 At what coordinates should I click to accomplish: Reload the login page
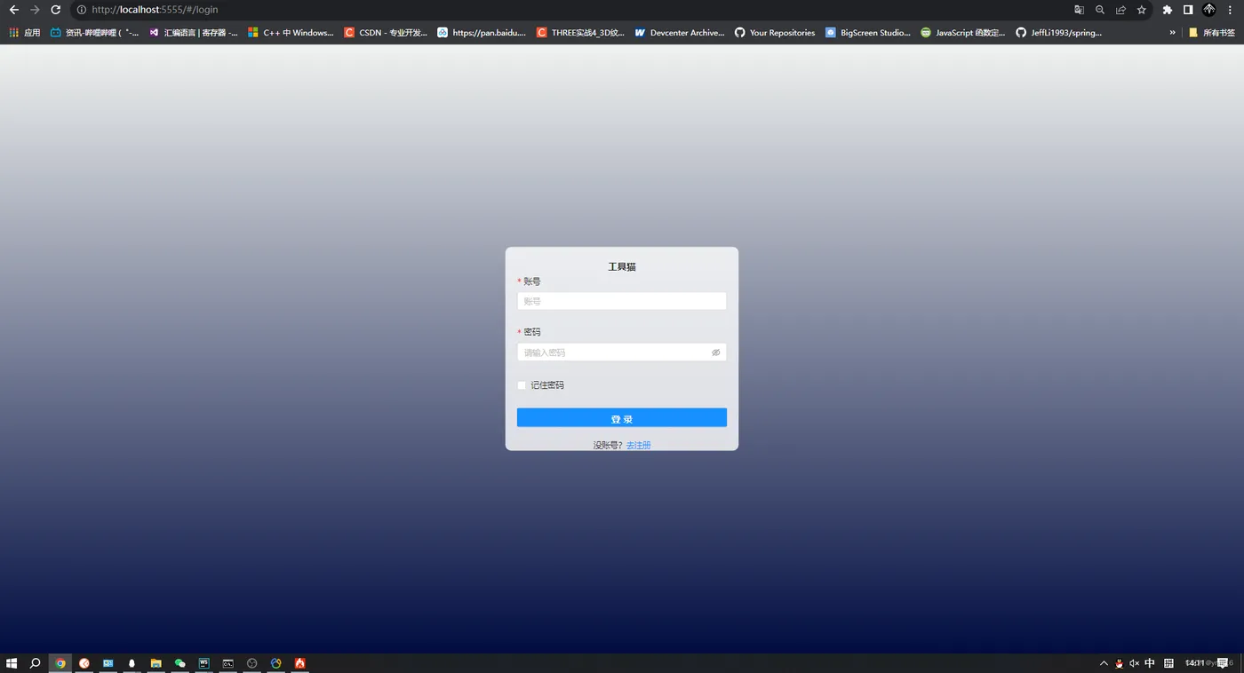tap(55, 10)
